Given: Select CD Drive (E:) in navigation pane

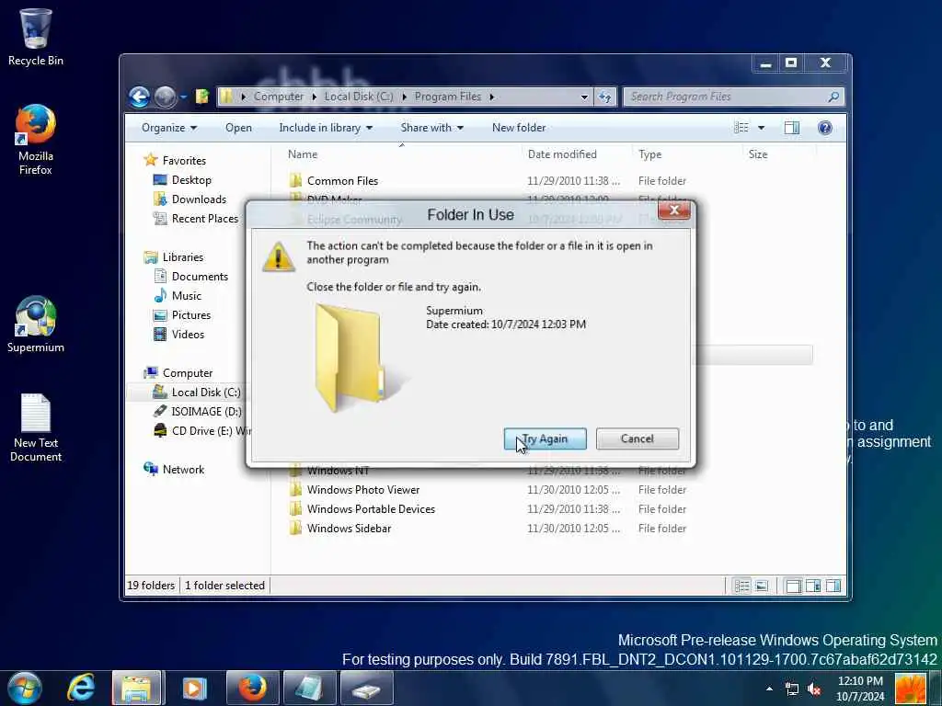Looking at the screenshot, I should [x=201, y=430].
